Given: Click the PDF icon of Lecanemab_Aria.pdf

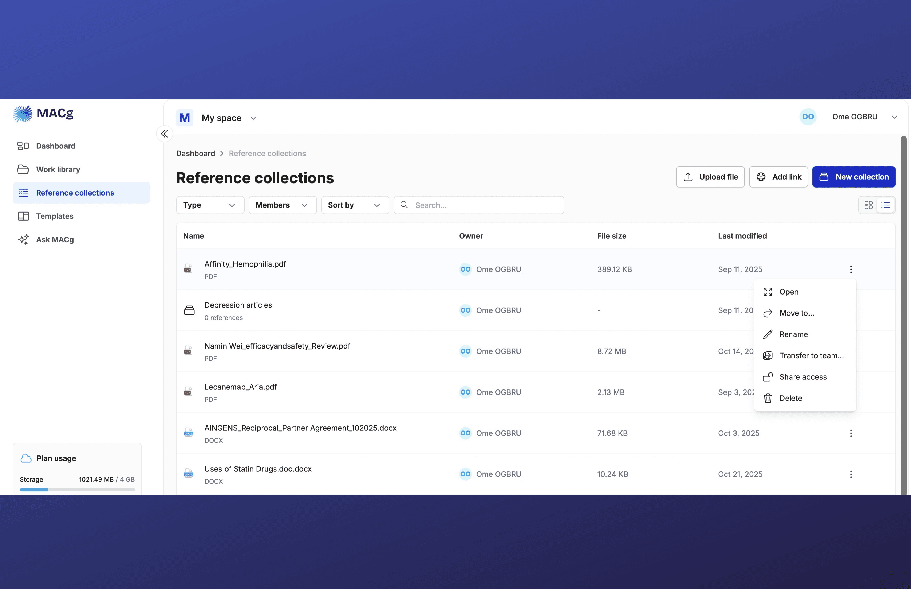Looking at the screenshot, I should click(188, 391).
